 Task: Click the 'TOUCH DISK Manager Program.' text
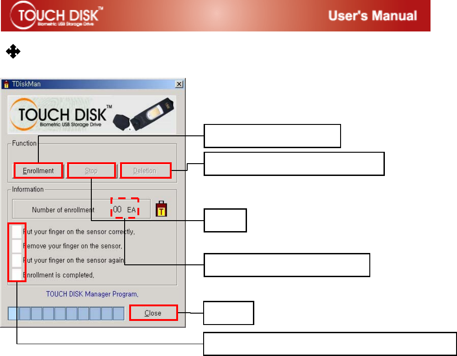point(92,294)
